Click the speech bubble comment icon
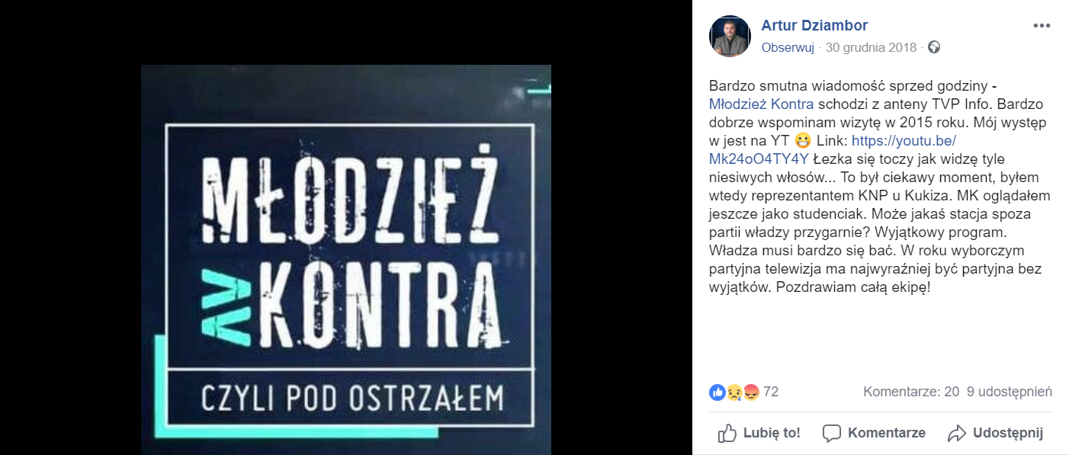Screen dimensions: 1069x455 pyautogui.click(x=832, y=434)
